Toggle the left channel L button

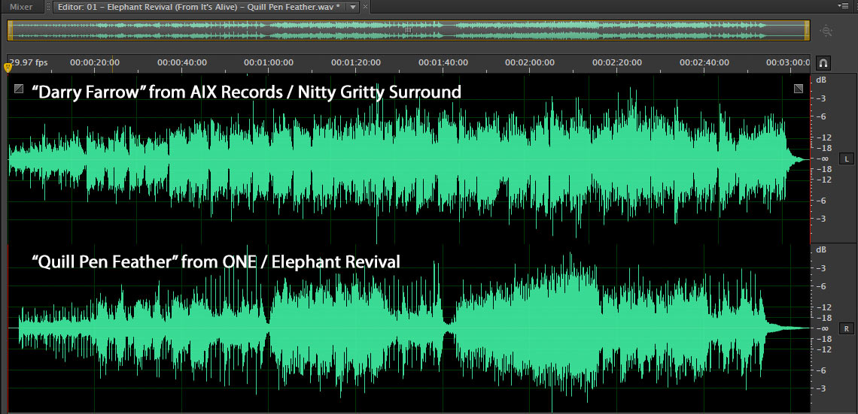click(x=846, y=159)
